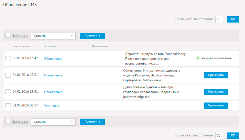Open the bottom 'Удалить' action dropdown
This screenshot has width=245, height=140.
[x=53, y=122]
